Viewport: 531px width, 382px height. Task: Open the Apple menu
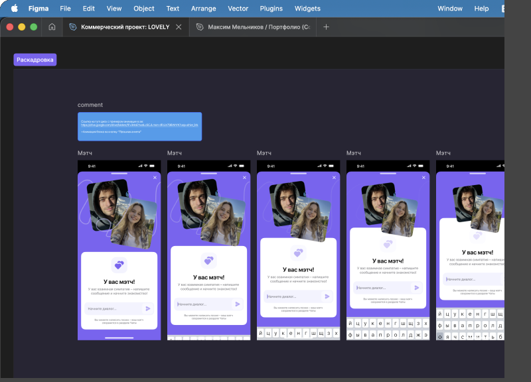click(x=15, y=9)
